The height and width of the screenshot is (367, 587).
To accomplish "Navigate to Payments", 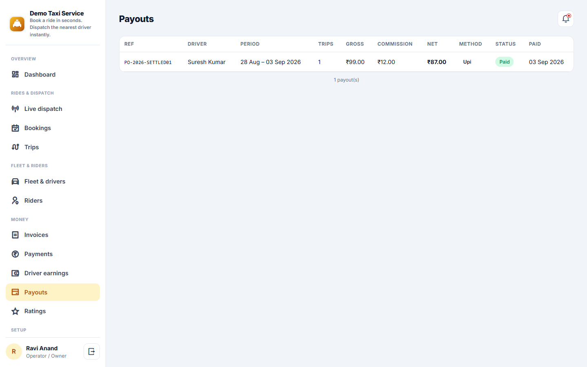I will click(x=53, y=254).
